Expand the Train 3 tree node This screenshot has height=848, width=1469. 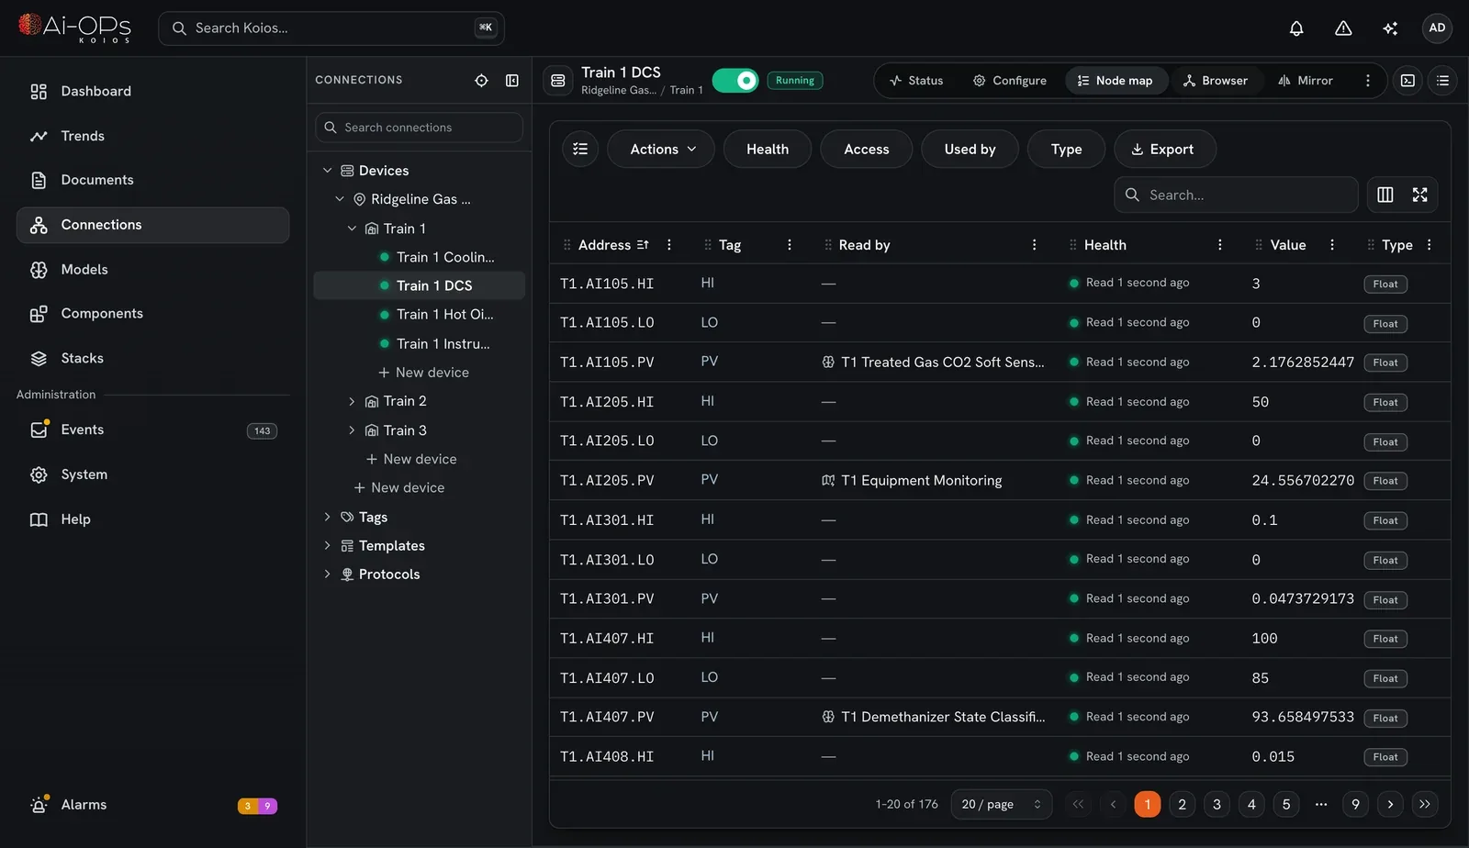(x=352, y=430)
